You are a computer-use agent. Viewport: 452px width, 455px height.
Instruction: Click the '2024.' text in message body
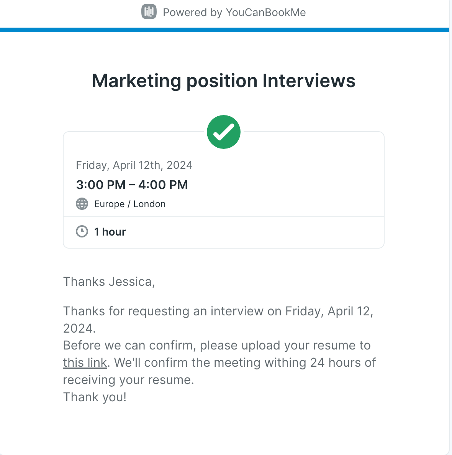(79, 328)
